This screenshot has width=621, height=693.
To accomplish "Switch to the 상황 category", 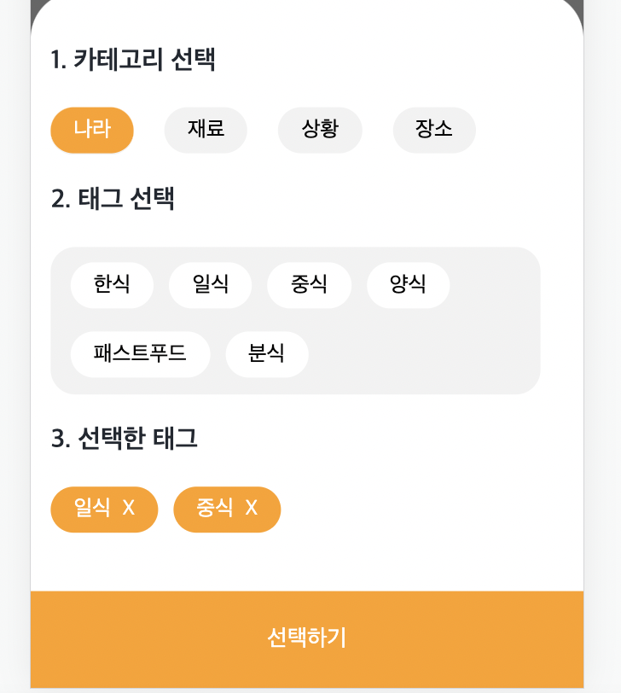I will click(320, 130).
